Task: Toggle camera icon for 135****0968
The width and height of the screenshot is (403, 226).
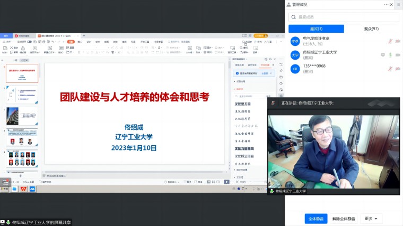Action: (398, 69)
